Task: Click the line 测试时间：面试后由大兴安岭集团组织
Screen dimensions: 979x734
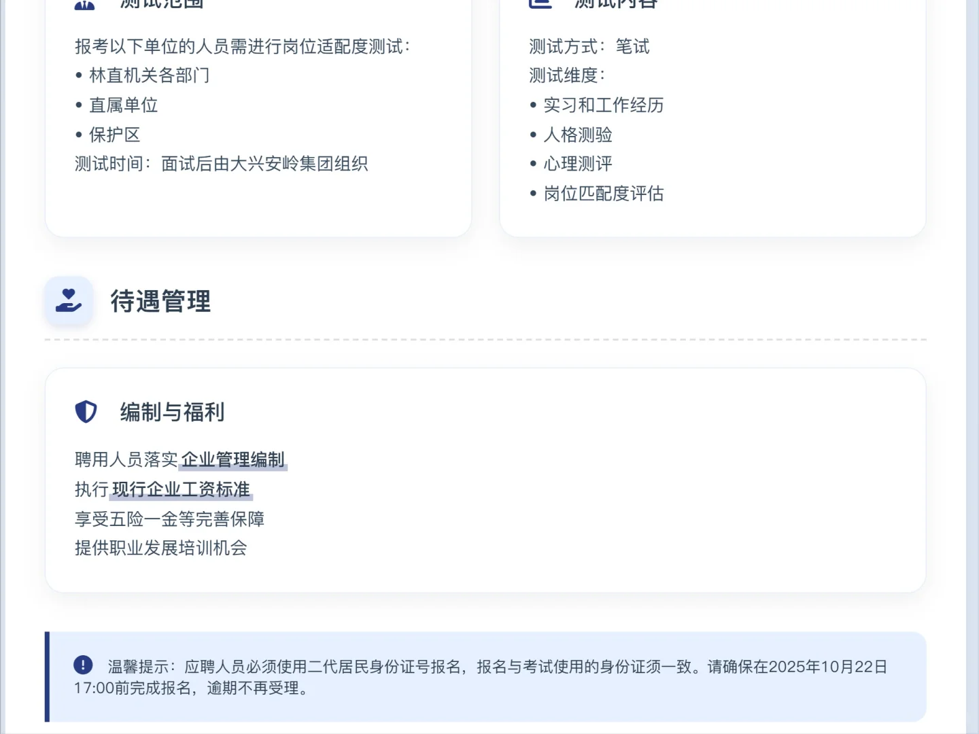Action: click(221, 164)
